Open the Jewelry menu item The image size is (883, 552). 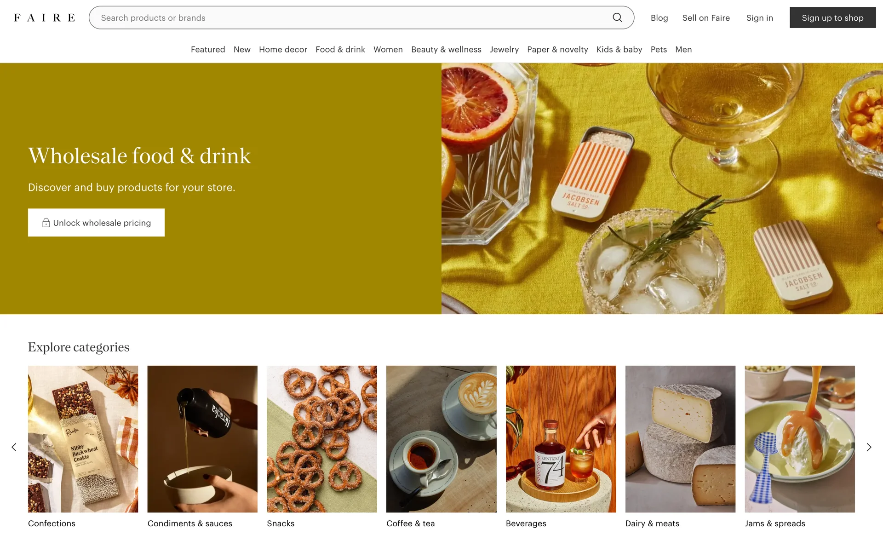click(504, 49)
